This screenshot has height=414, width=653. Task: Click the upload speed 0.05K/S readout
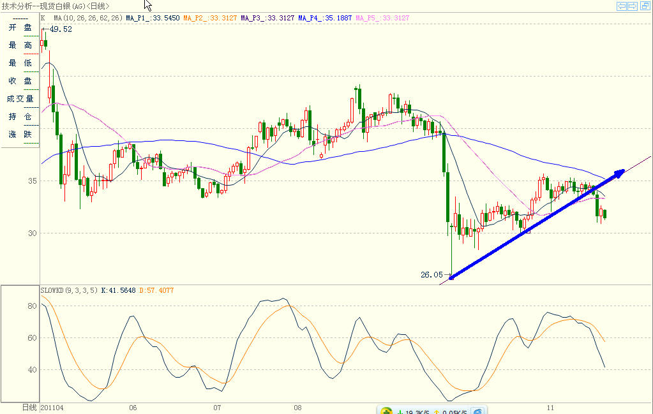(x=454, y=411)
